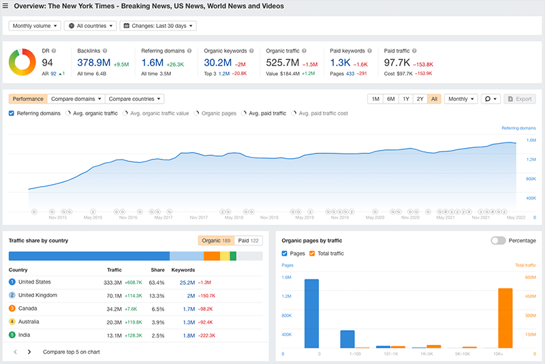
Task: Switch to Organic 189 traffic share tab
Action: pos(216,241)
